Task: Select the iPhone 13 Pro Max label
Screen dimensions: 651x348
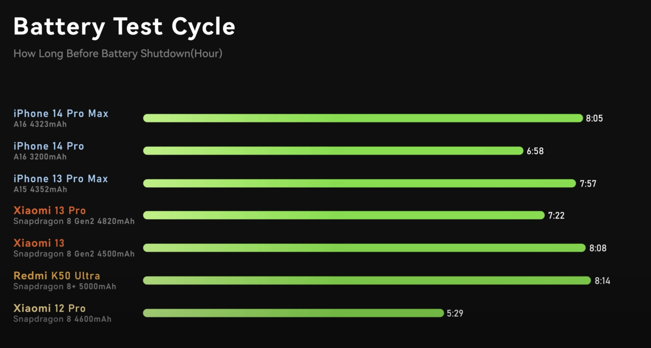Action: [x=61, y=179]
